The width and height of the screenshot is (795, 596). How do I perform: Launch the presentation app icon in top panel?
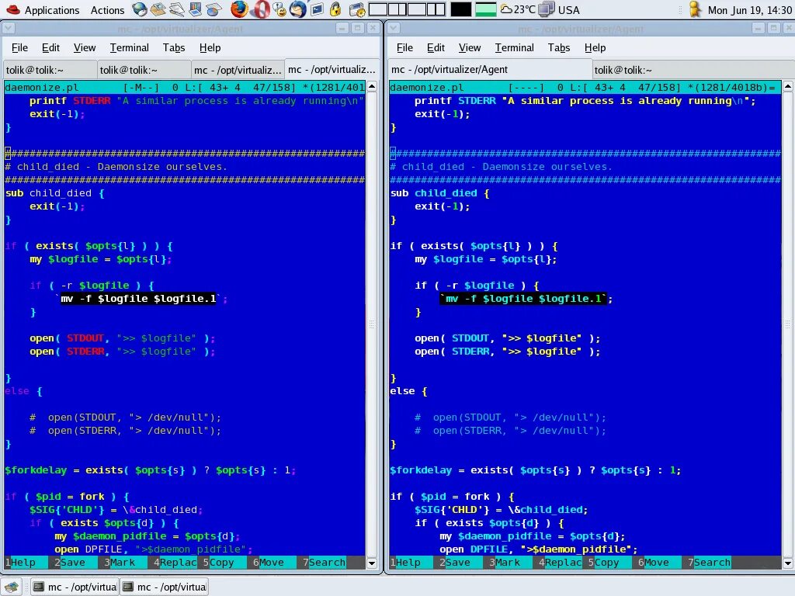pyautogui.click(x=195, y=9)
